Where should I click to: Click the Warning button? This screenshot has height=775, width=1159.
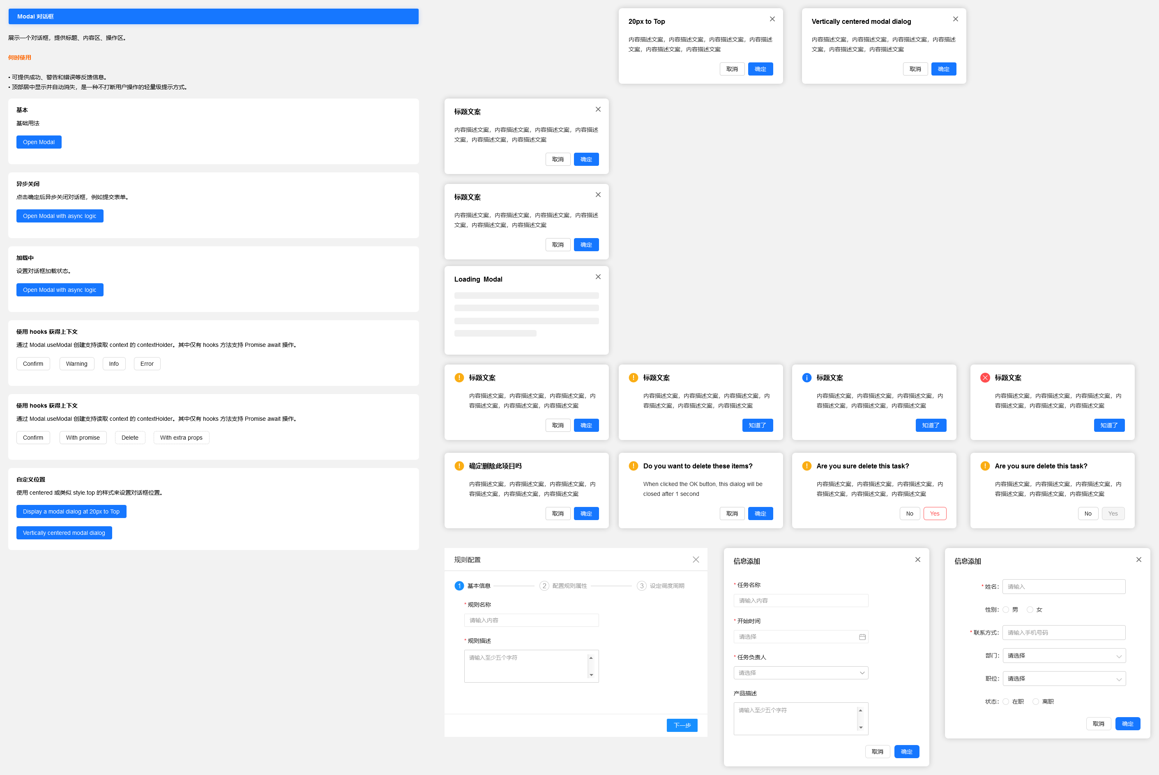77,364
